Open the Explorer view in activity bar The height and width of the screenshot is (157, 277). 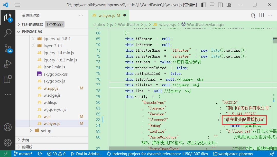(8, 17)
